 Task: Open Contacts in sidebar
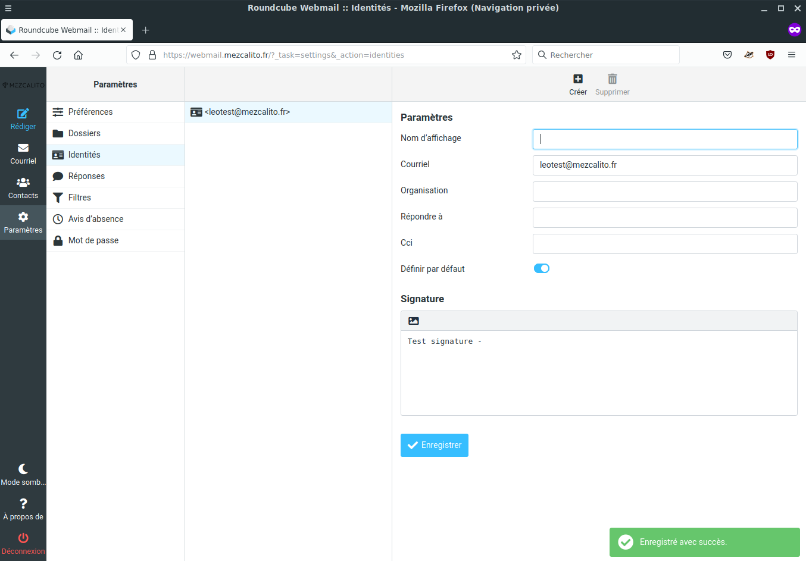23,187
